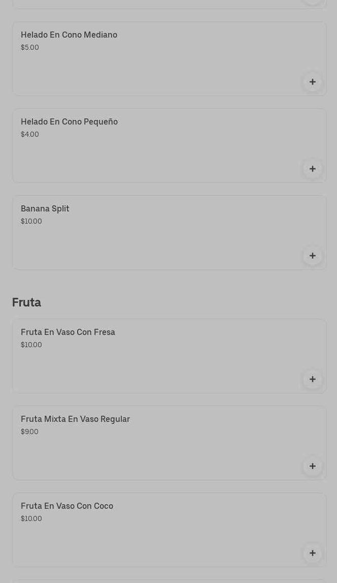The height and width of the screenshot is (583, 337).
Task: Open Helado En Cono Pequeño item title
Action: coord(69,121)
